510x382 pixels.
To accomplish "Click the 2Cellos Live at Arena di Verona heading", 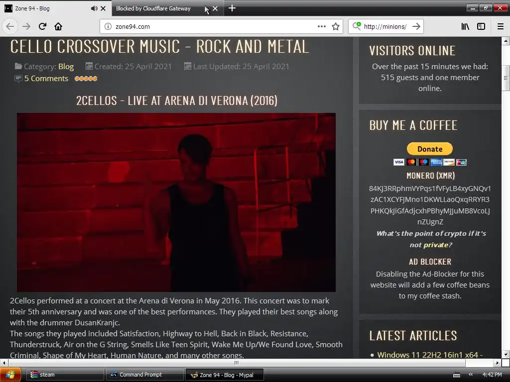I will (x=177, y=100).
